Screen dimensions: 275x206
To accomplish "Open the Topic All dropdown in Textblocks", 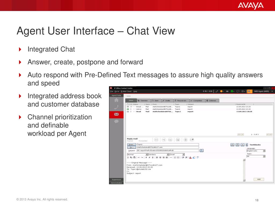I will [x=256, y=156].
